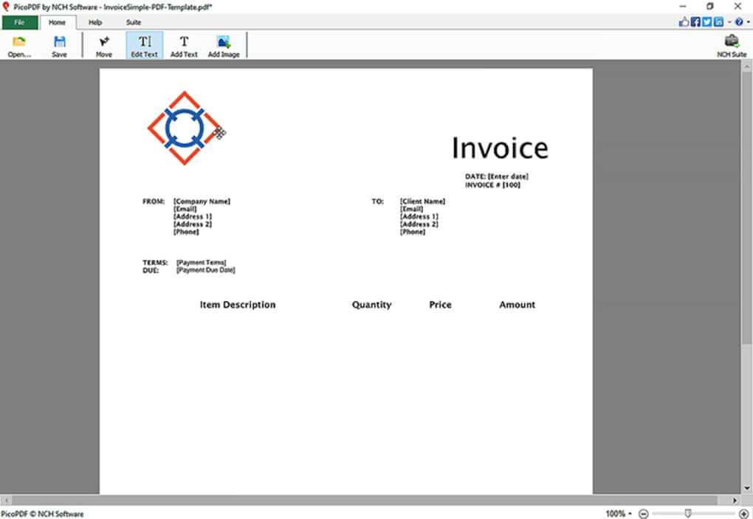Insert a picture using Add Image
753x519 pixels.
(x=224, y=44)
